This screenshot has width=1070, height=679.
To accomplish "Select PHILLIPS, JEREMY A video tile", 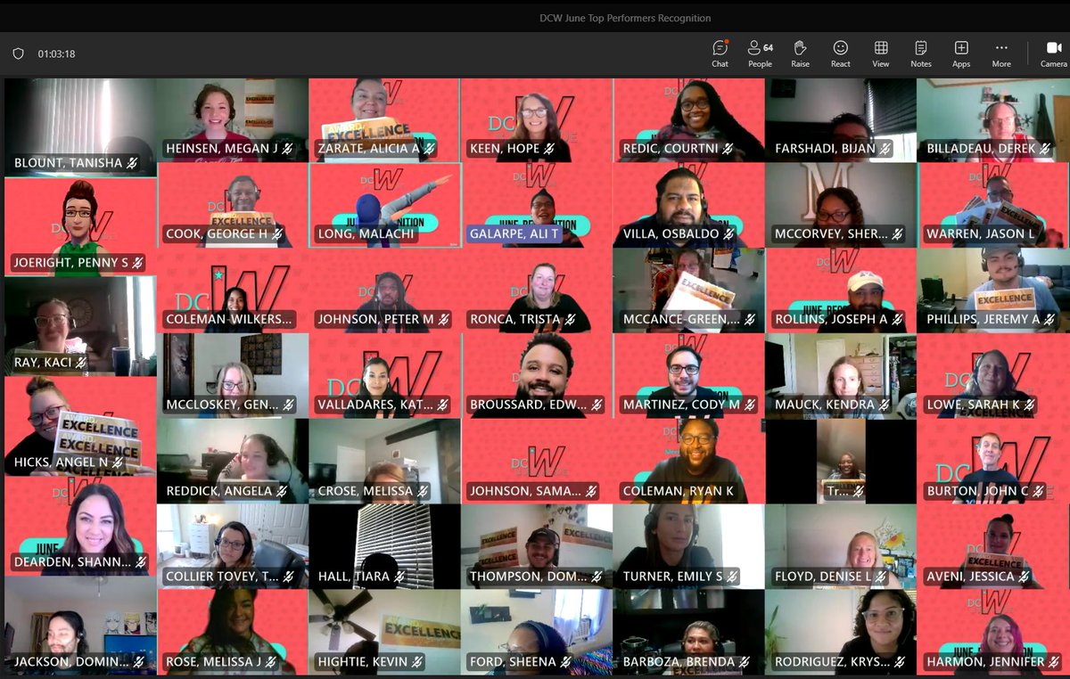I will pos(992,290).
